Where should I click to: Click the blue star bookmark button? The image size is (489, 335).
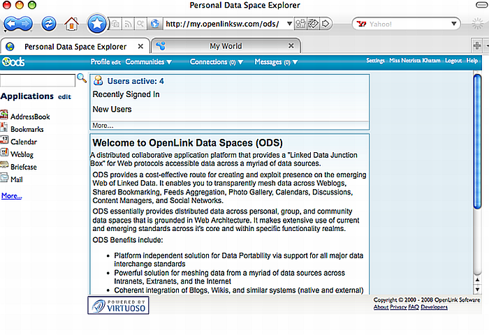tap(96, 24)
